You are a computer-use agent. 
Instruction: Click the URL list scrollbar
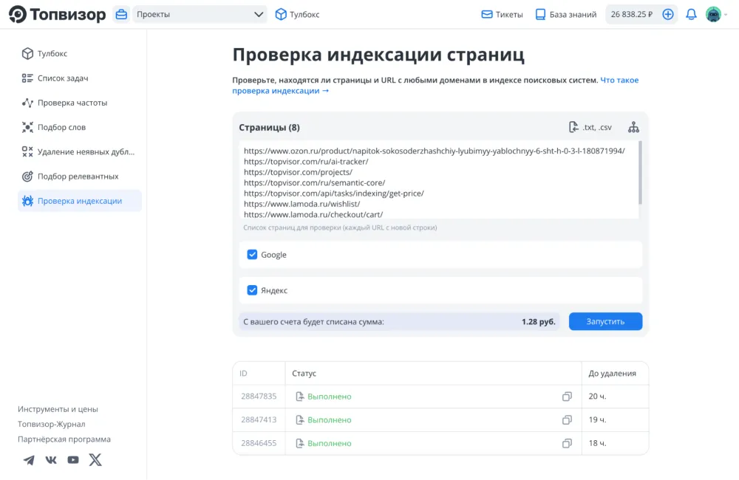[x=640, y=172]
